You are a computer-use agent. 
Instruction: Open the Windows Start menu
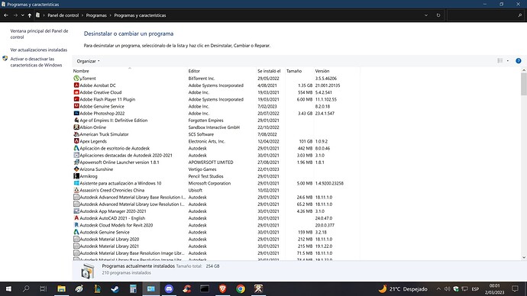click(x=8, y=288)
